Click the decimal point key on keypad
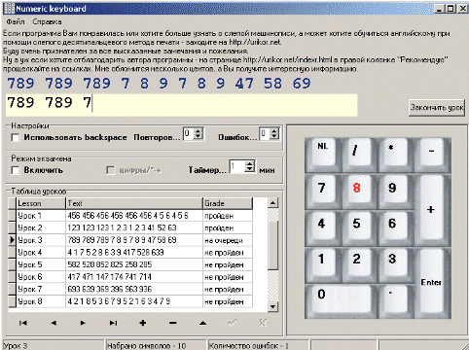Viewport: 469px width, 350px height. click(394, 300)
